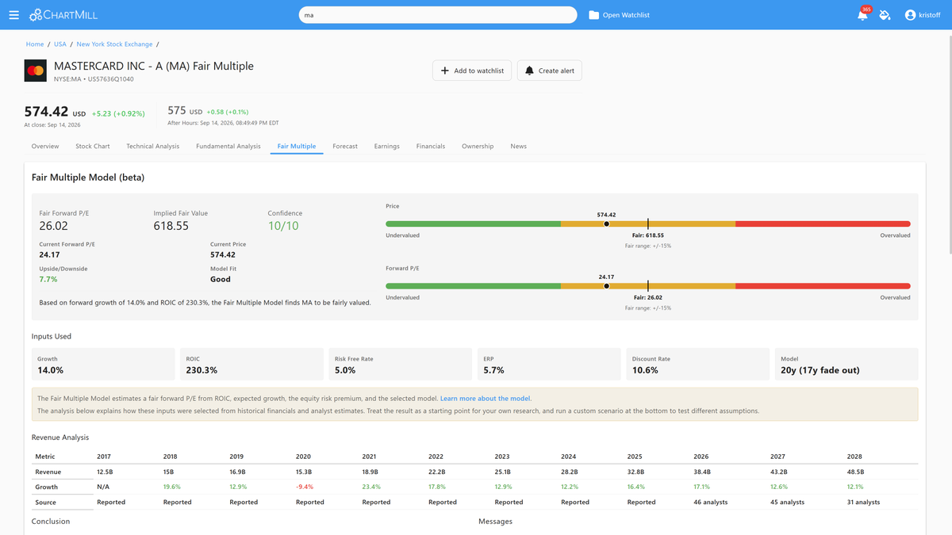Open the notifications bell with red badge
Screen dimensions: 952x535
click(863, 14)
